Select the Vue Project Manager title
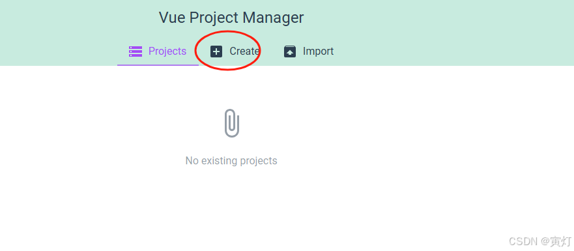The image size is (574, 251). pyautogui.click(x=231, y=18)
